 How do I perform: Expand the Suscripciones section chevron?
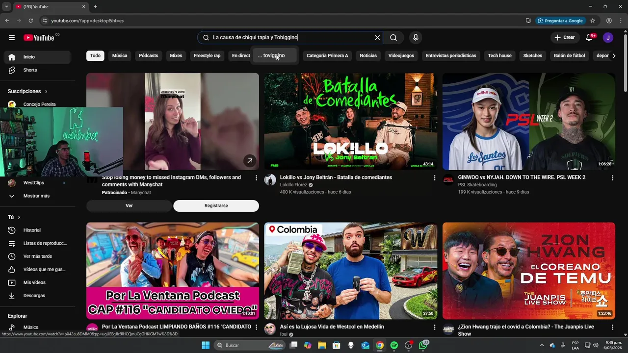click(x=46, y=92)
